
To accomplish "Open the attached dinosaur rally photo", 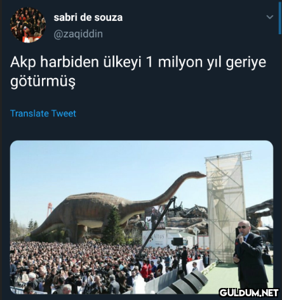I will tap(142, 217).
